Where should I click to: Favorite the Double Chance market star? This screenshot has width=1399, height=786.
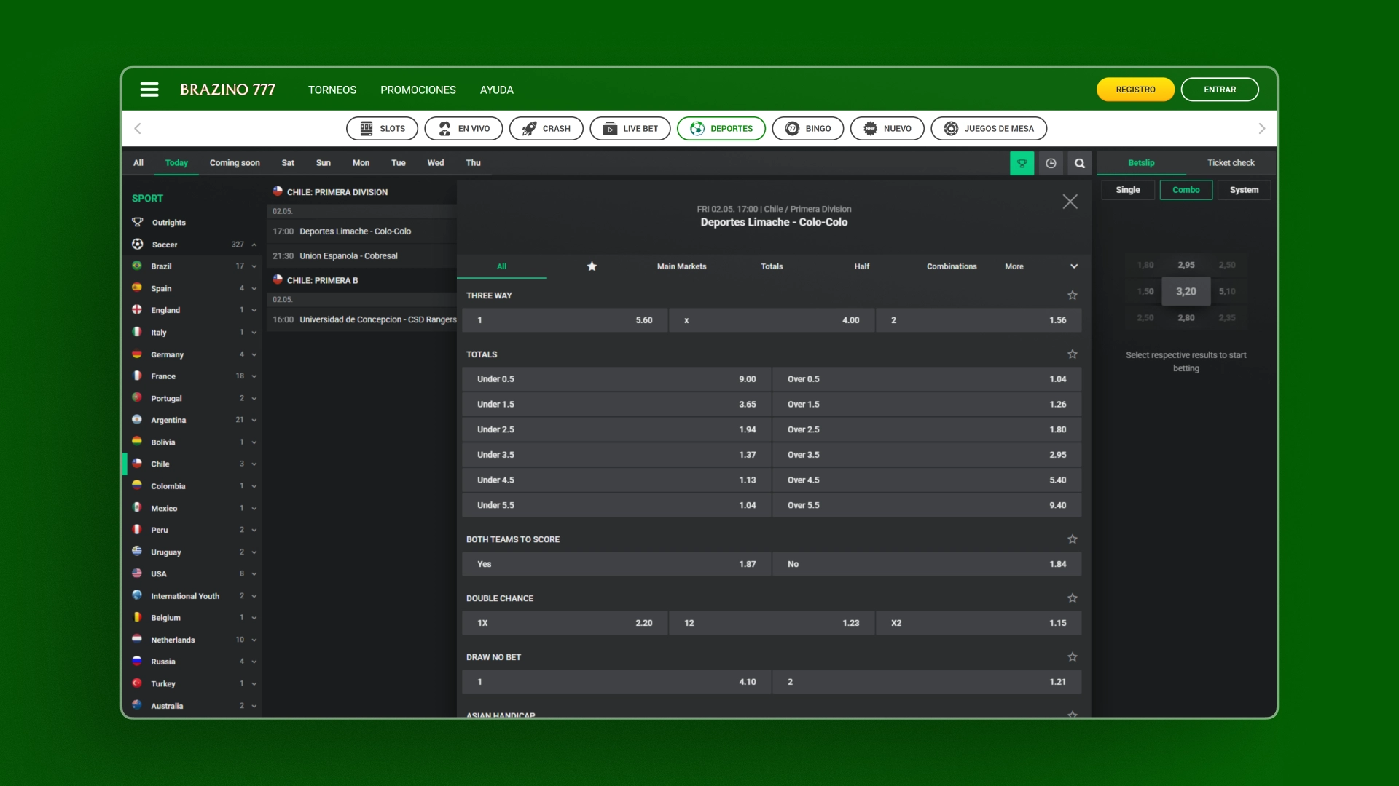(1073, 598)
